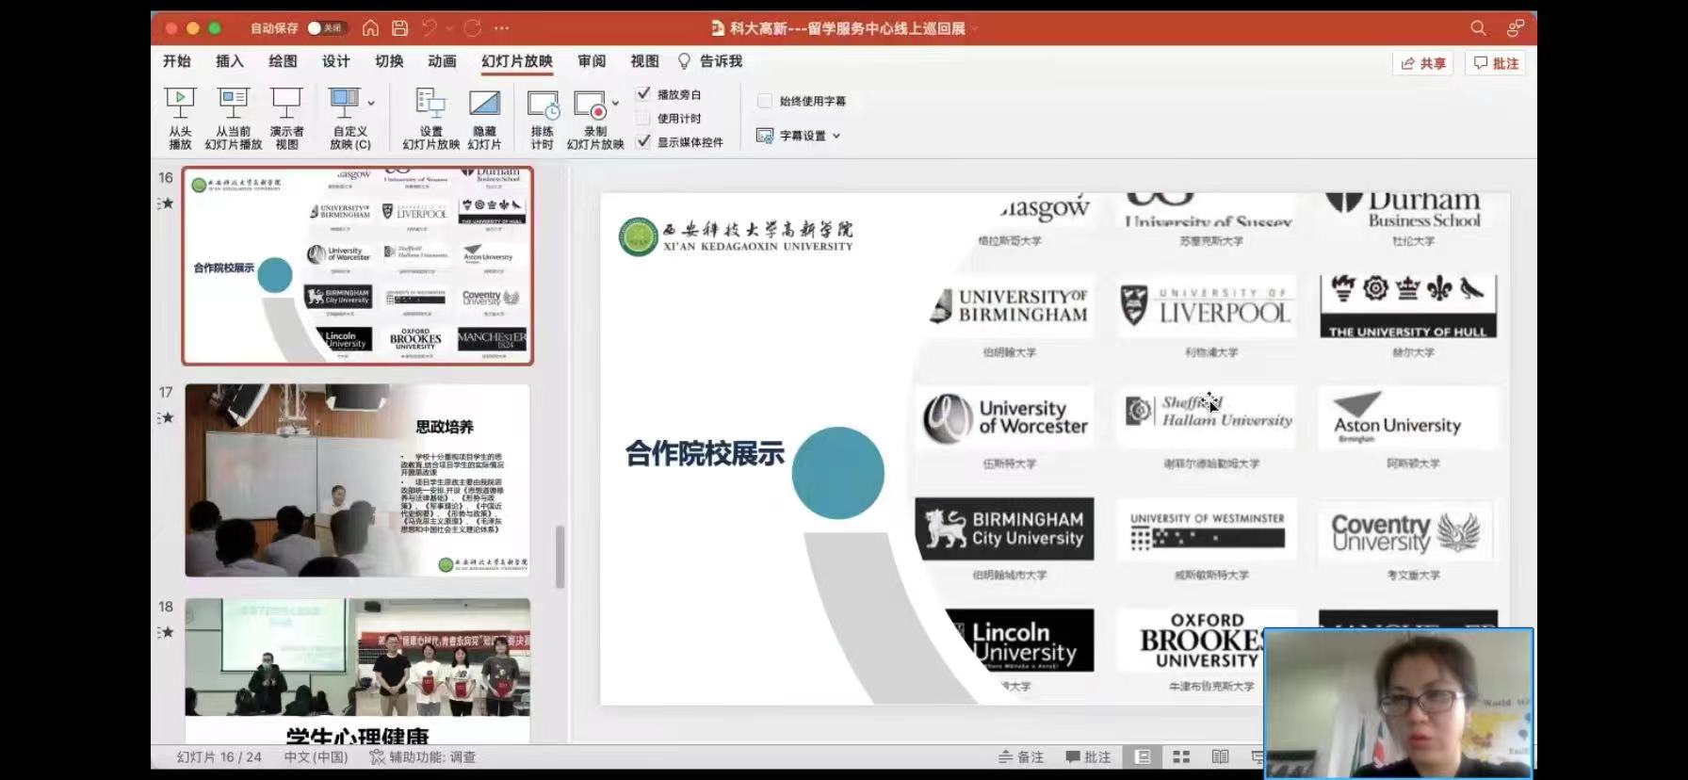This screenshot has height=780, width=1688.
Task: Enable the 使用计时 checkbox
Action: [x=643, y=119]
